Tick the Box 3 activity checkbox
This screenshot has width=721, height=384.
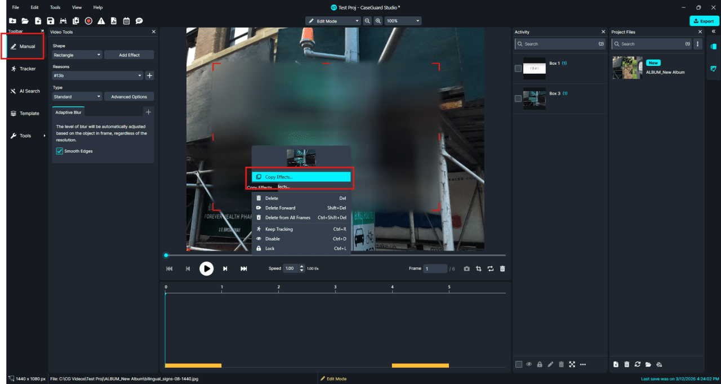[518, 99]
